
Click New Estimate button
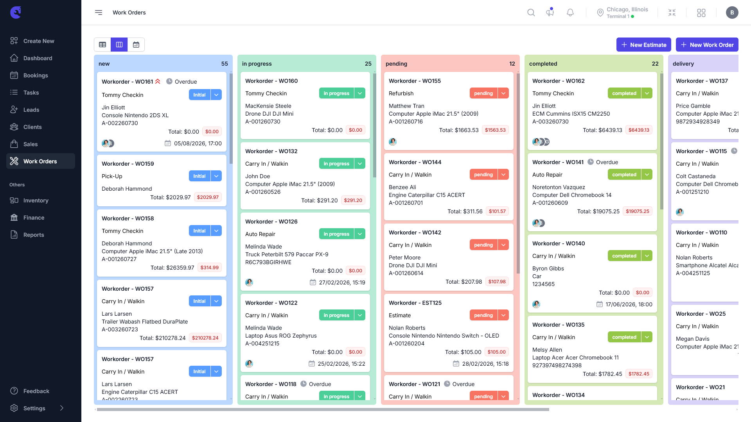[644, 45]
